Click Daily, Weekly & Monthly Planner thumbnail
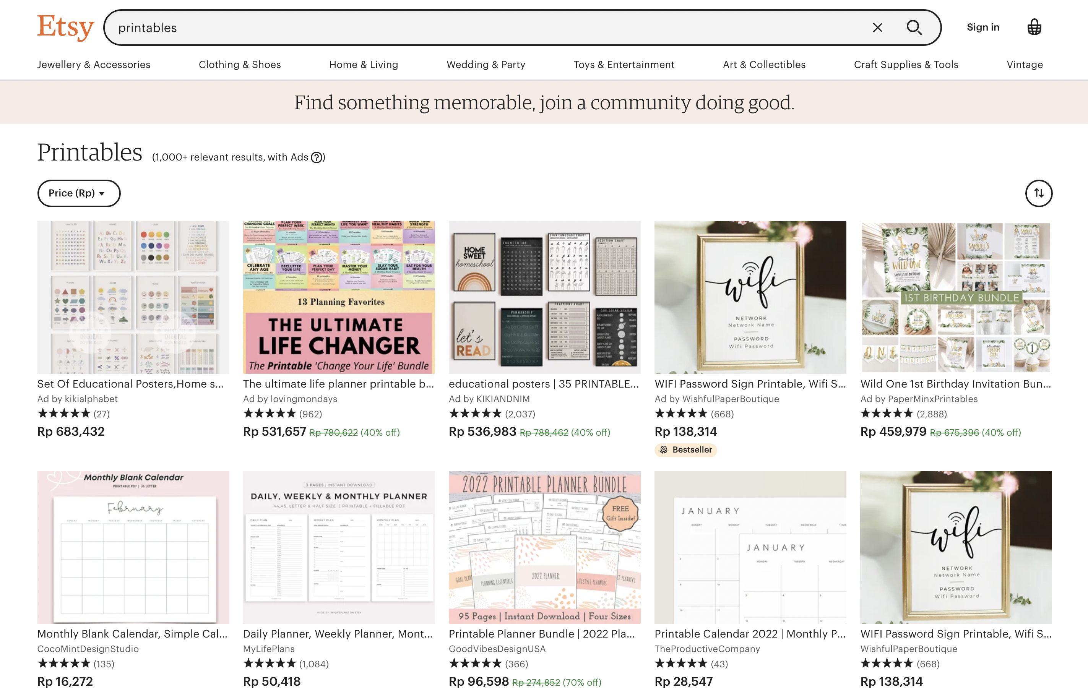 [x=339, y=547]
